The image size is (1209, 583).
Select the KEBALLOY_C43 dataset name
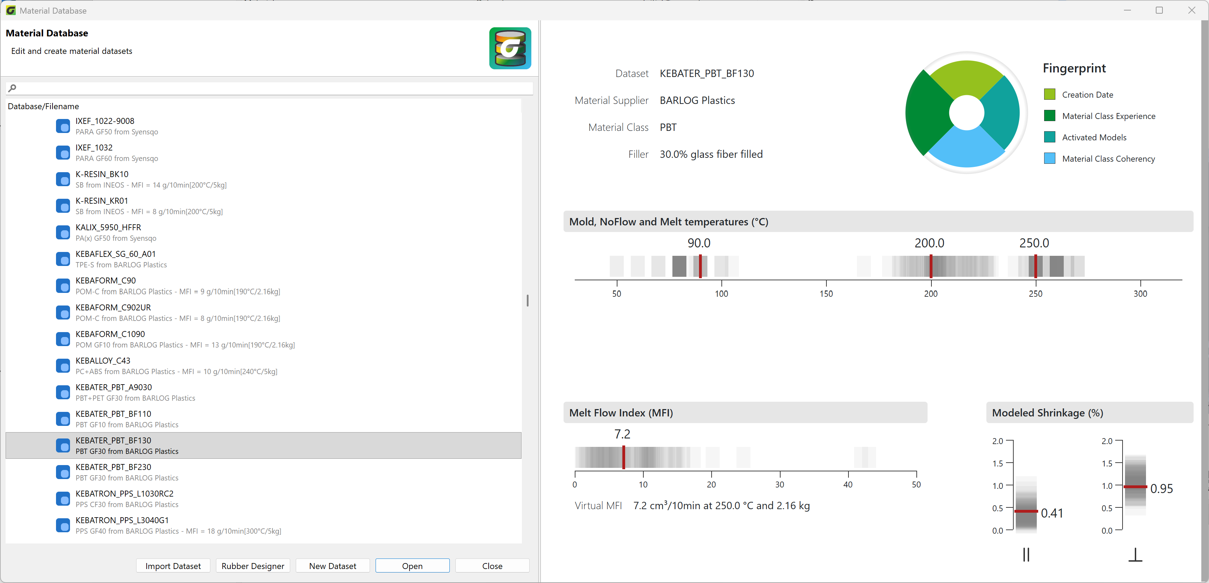click(103, 361)
